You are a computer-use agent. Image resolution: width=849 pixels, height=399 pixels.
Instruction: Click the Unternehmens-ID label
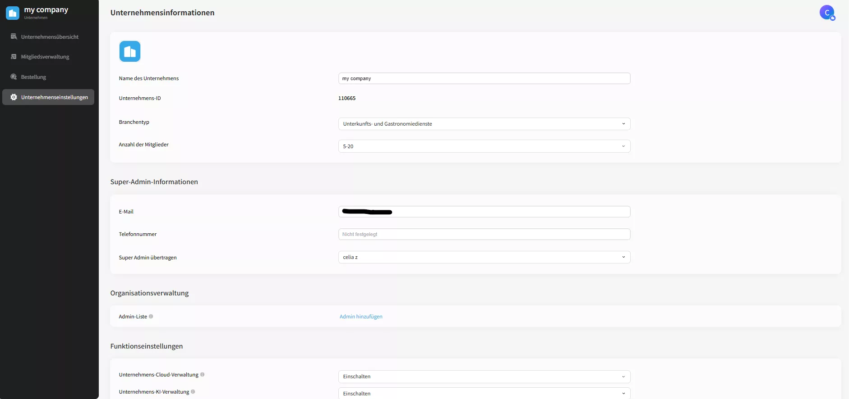tap(140, 98)
